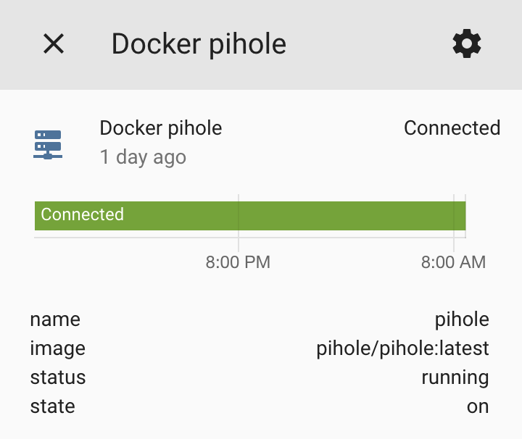Click the right end of history bar
The image size is (522, 439).
pyautogui.click(x=460, y=215)
